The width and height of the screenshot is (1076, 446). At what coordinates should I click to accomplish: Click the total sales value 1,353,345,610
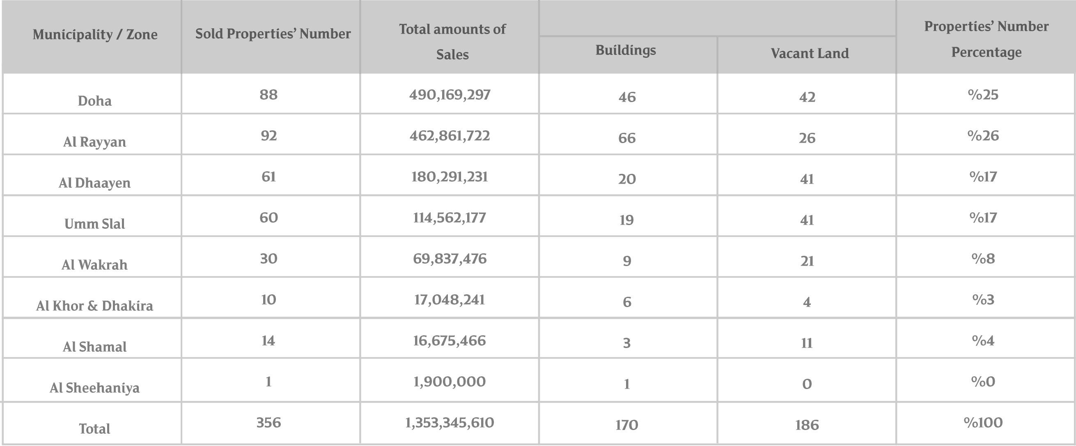pos(450,423)
